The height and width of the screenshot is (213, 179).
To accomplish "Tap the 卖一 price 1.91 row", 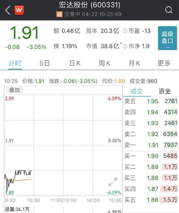I will click(x=151, y=145).
